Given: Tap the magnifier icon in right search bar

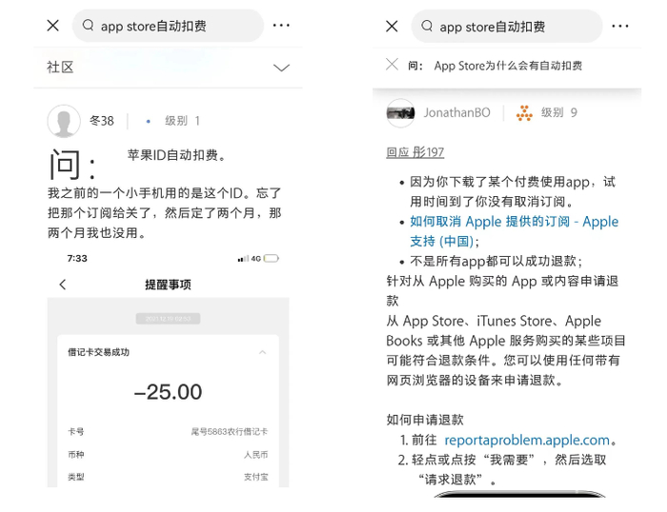Looking at the screenshot, I should (x=427, y=26).
